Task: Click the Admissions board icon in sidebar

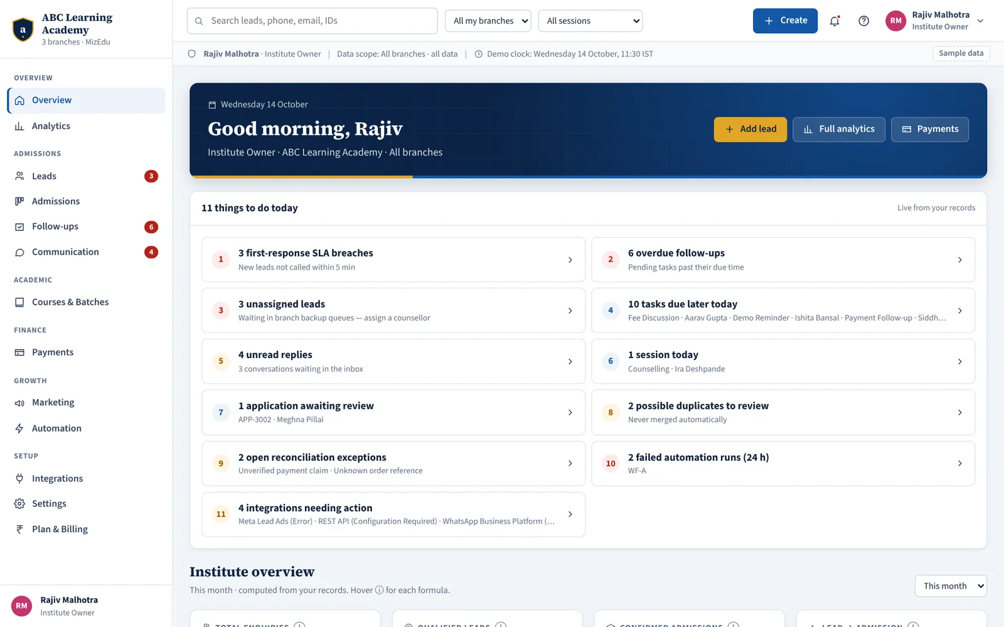Action: pos(19,201)
